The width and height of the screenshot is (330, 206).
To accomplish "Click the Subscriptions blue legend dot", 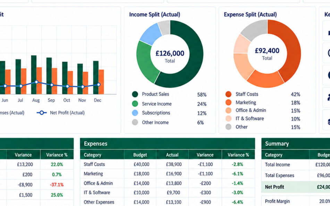I will [x=135, y=113].
